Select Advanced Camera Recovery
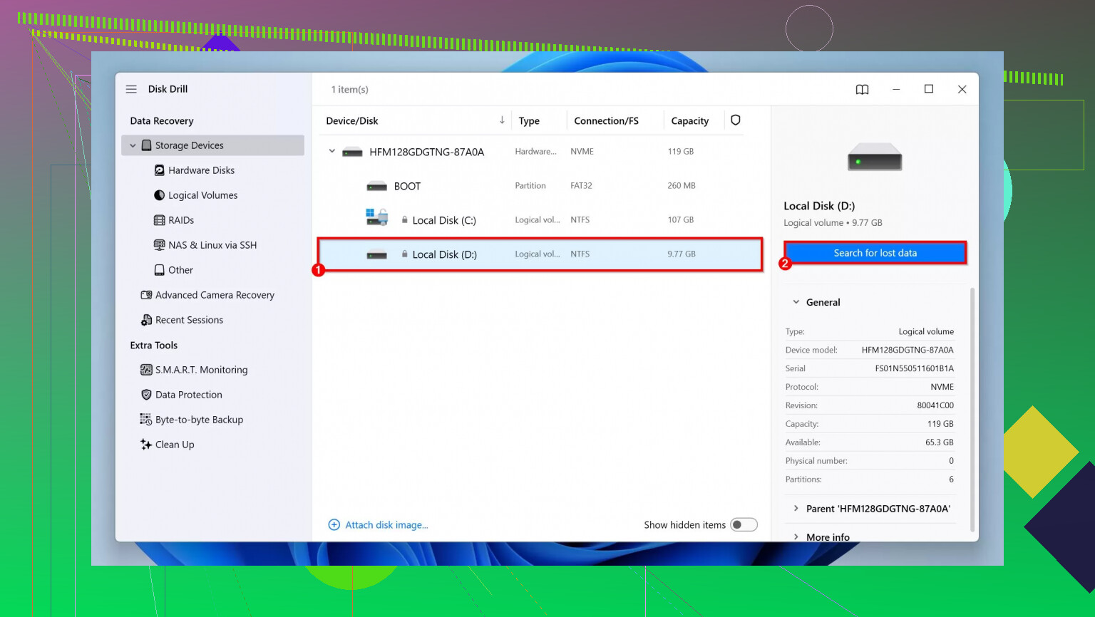The width and height of the screenshot is (1095, 617). (x=214, y=294)
